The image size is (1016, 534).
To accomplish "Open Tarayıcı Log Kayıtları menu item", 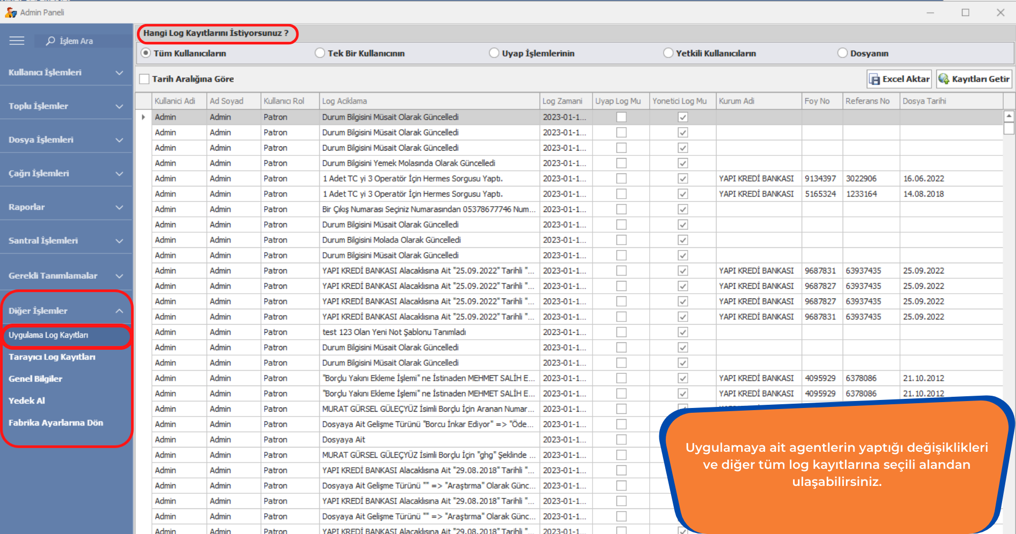I will pyautogui.click(x=52, y=357).
